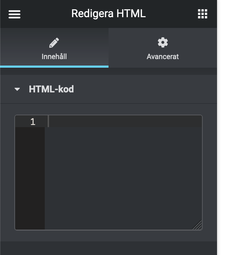Screen dimensions: 236x255
Task: Click the blue underline beneath Innehåll
Action: click(x=54, y=66)
